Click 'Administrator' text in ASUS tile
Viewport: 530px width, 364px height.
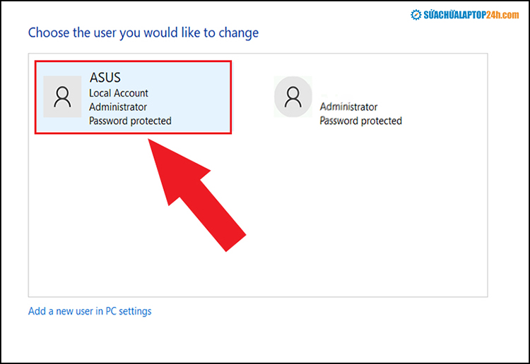(x=118, y=107)
